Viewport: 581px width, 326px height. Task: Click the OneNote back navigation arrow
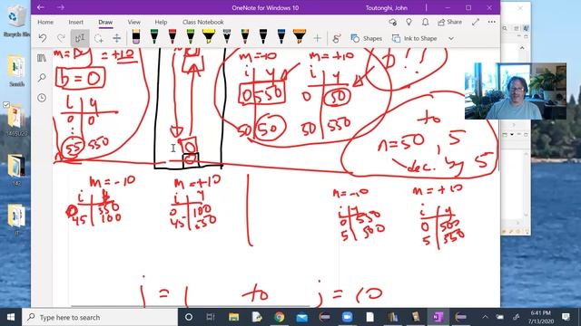tap(41, 7)
